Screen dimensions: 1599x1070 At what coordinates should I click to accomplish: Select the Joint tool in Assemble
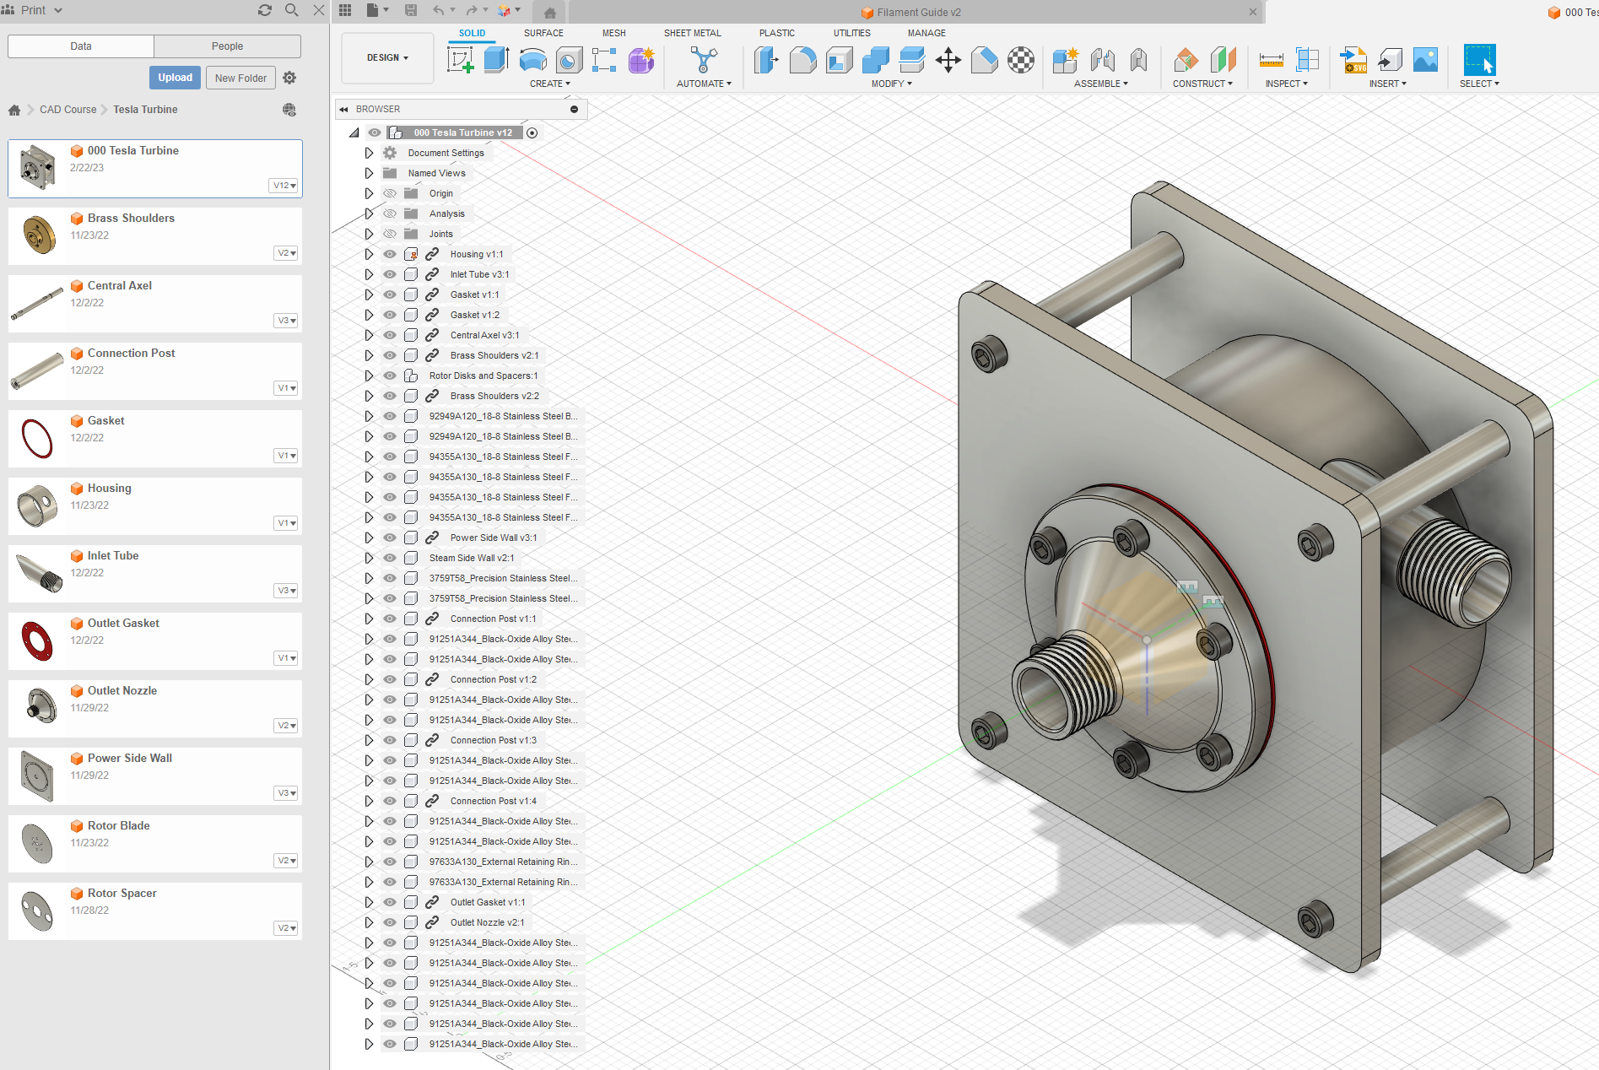pyautogui.click(x=1102, y=60)
